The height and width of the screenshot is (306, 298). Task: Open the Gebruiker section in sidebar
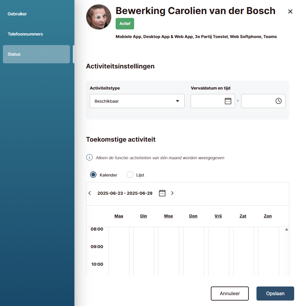pyautogui.click(x=17, y=14)
